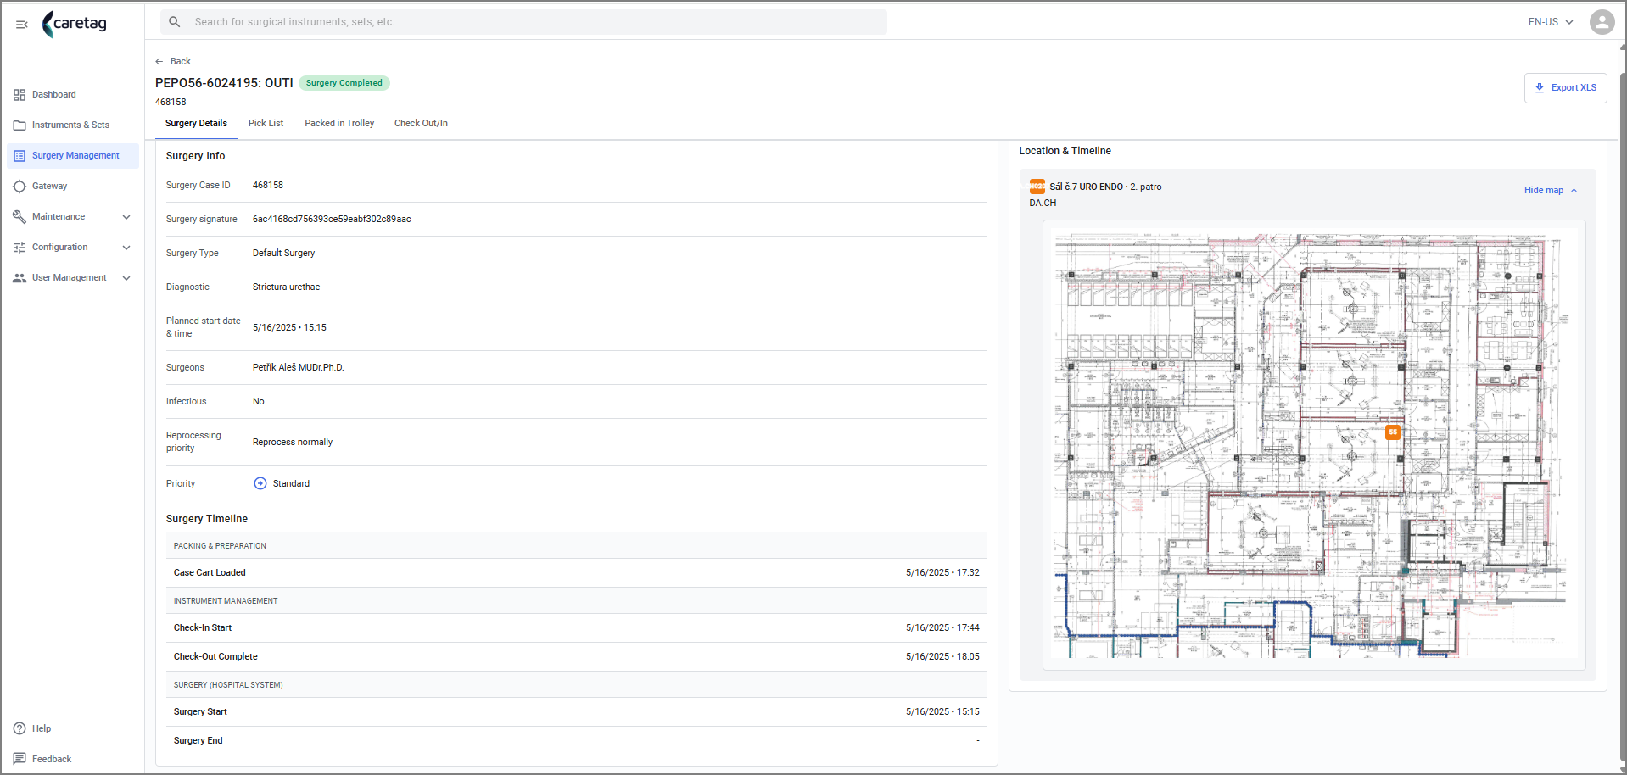The image size is (1627, 775).
Task: Click the Packing & Preparation section header
Action: click(x=576, y=546)
